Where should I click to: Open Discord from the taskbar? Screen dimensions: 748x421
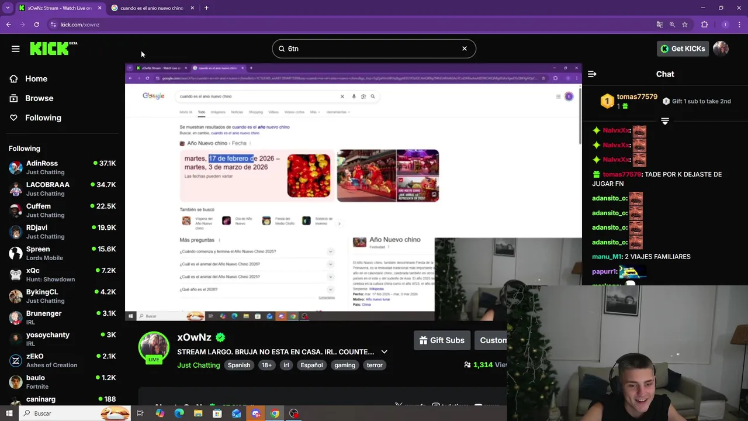click(x=255, y=413)
